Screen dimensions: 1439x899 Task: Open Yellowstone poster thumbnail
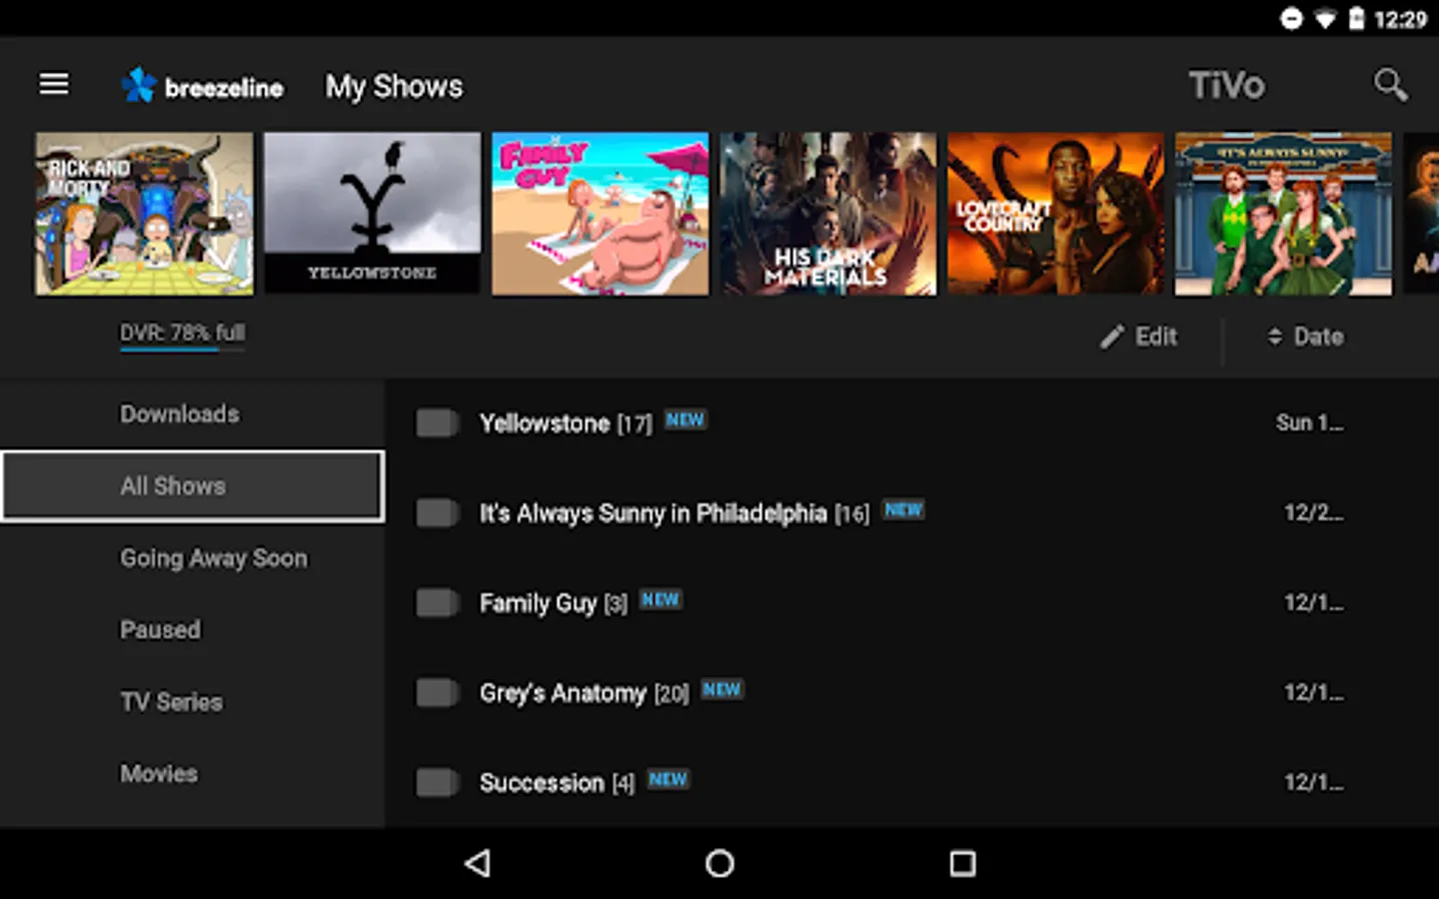(x=372, y=214)
